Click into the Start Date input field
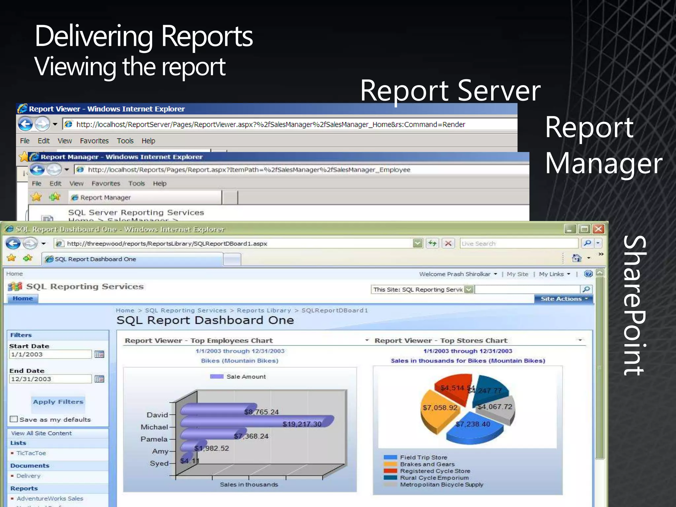676x507 pixels. (x=50, y=354)
